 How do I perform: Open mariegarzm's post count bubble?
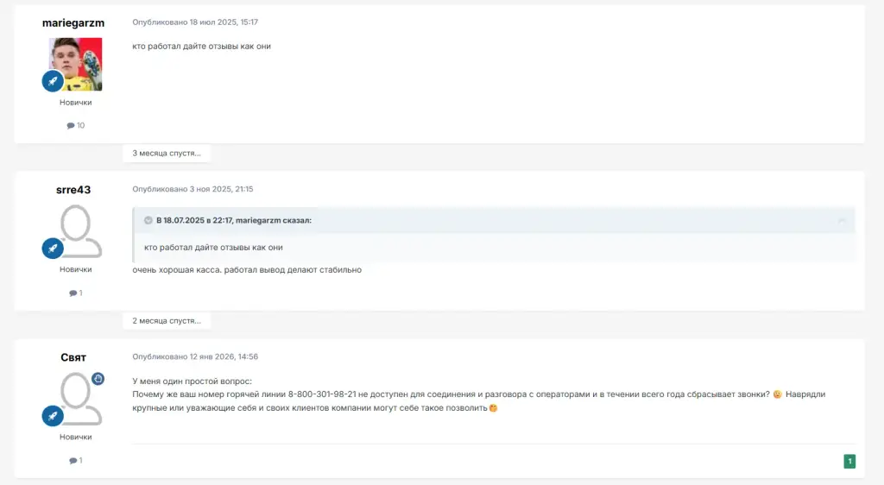(76, 126)
